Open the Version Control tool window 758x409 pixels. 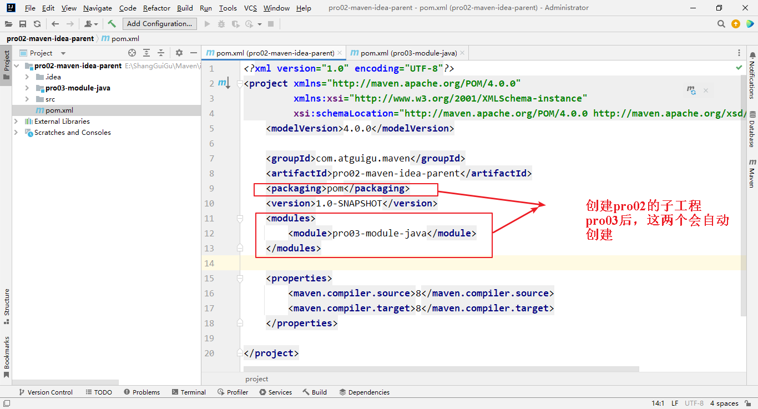[46, 392]
